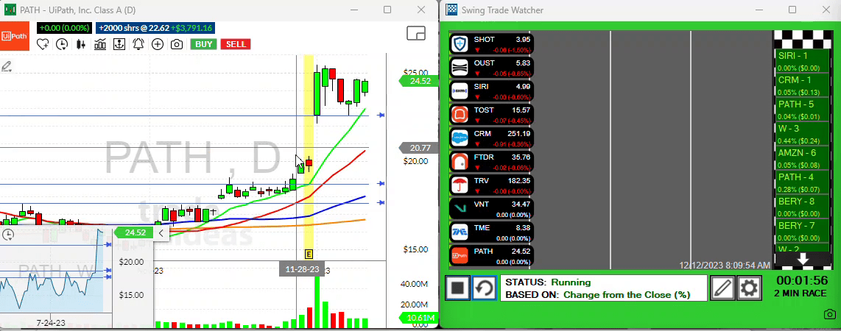The image size is (841, 331).
Task: Open the chart indicators icon
Action: click(99, 44)
